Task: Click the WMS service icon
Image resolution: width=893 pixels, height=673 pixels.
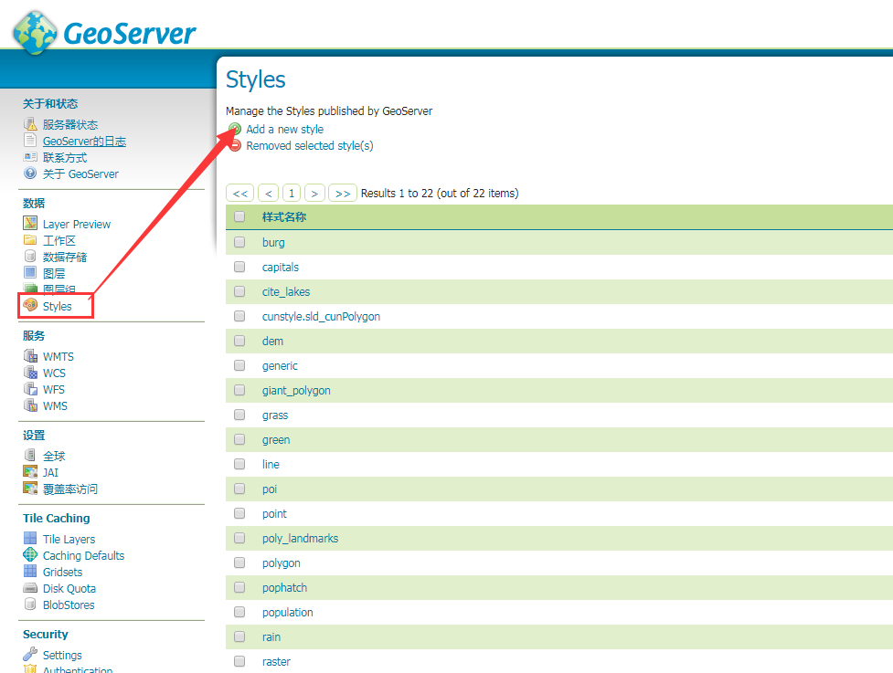Action: tap(30, 405)
